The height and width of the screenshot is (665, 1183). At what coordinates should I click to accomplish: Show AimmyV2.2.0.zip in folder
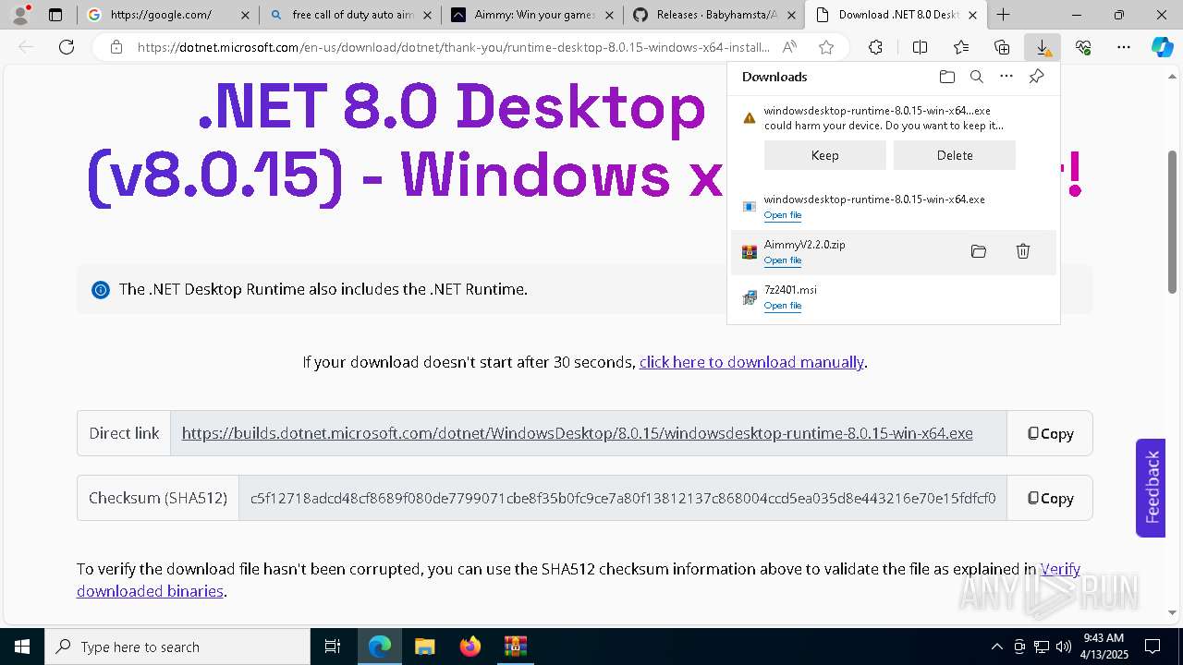(979, 251)
